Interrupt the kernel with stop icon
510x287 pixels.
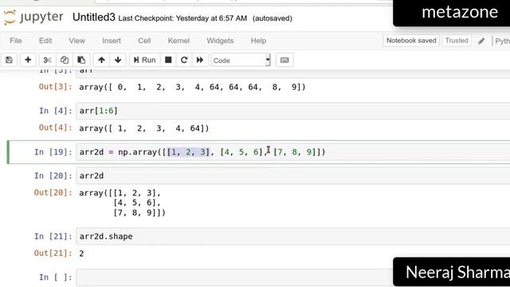168,60
